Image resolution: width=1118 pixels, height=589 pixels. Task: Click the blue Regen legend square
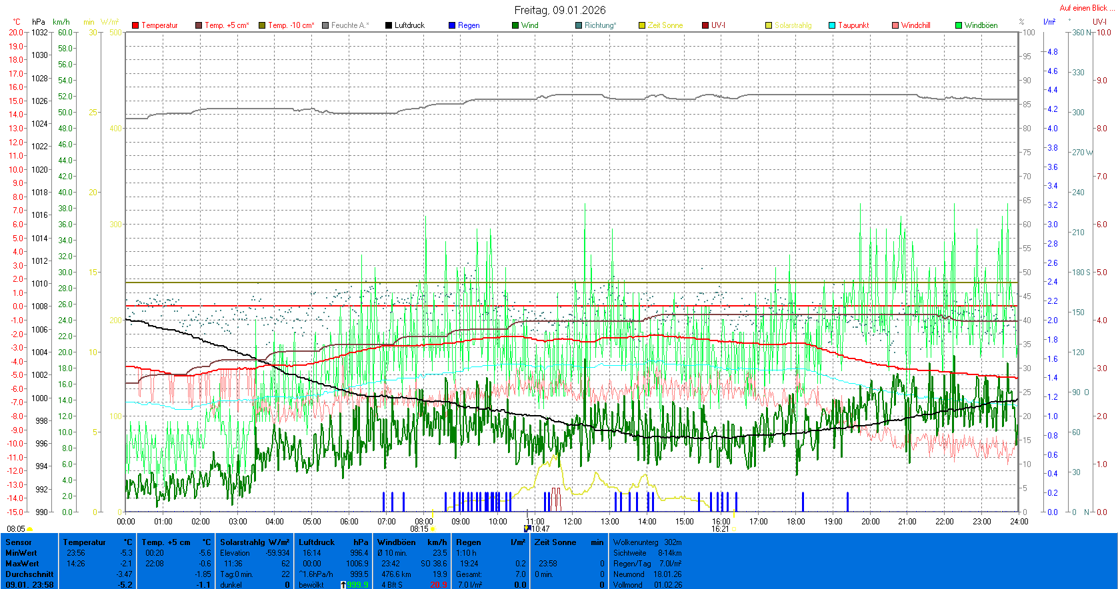(x=452, y=25)
